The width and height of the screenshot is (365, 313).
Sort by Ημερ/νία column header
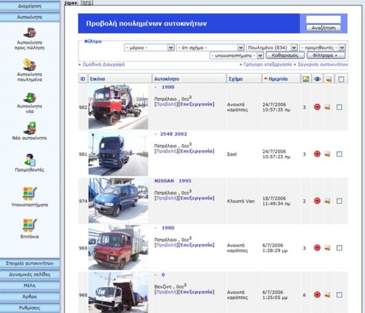coord(278,79)
